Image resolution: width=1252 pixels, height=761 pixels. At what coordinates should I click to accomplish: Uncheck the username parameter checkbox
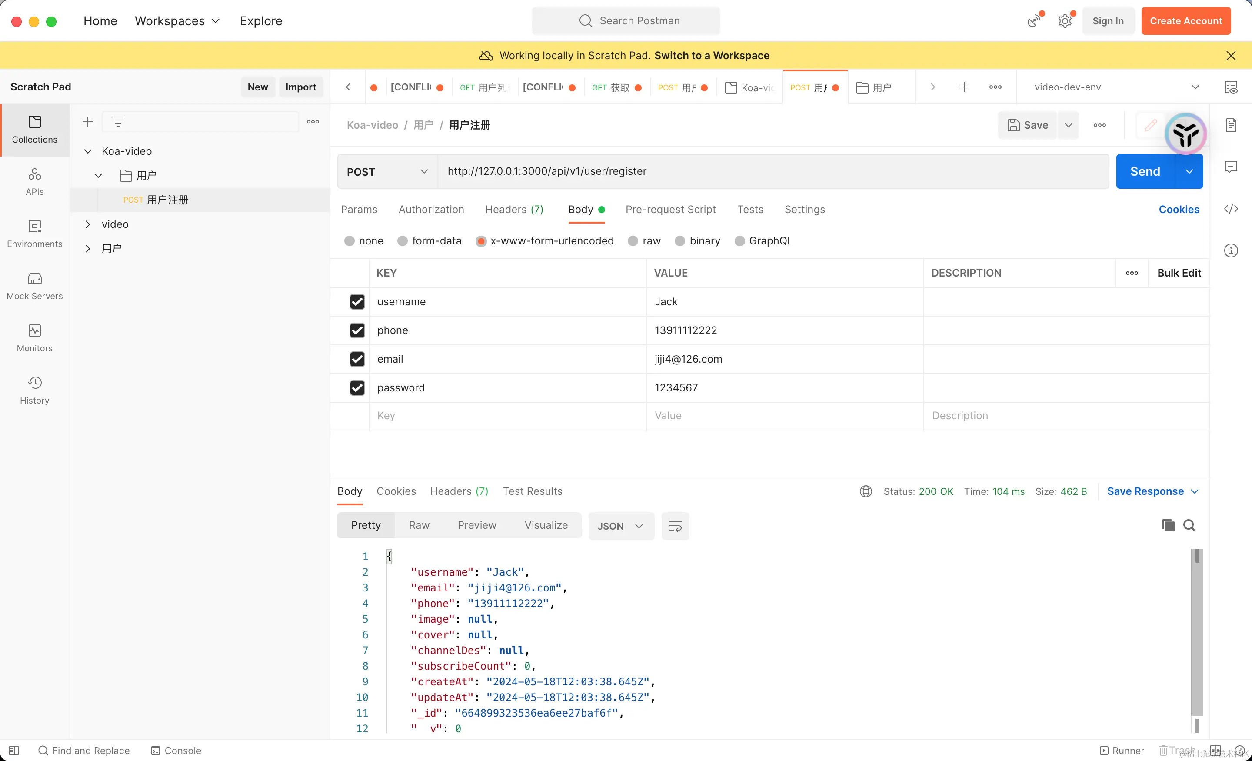[x=357, y=301]
